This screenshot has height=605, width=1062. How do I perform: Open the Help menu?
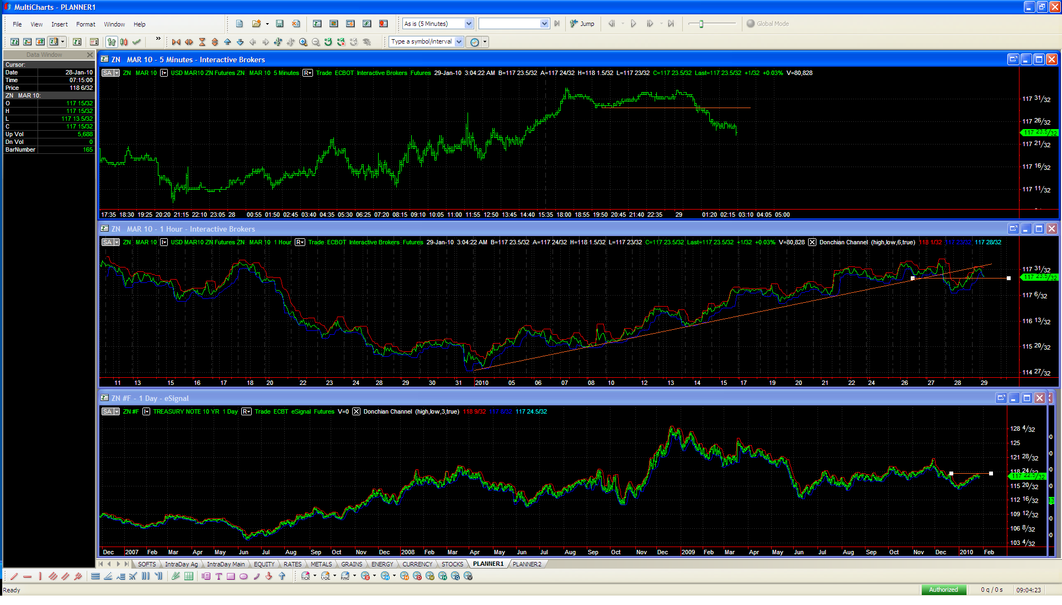tap(140, 24)
